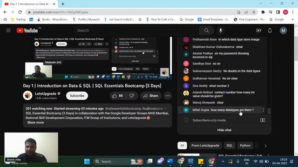Click the live chat scrollbar thumb

click(269, 111)
